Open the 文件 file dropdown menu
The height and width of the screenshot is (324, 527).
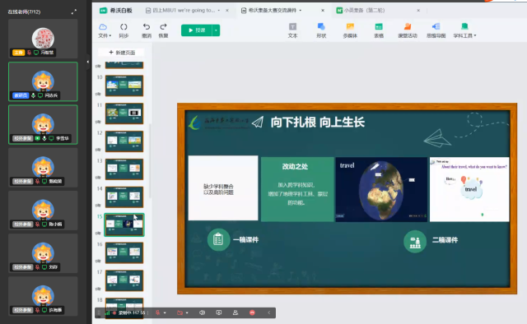pos(105,30)
